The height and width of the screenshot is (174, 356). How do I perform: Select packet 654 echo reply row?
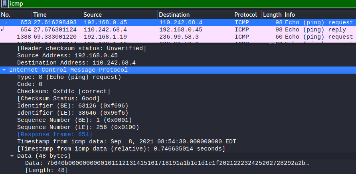(x=178, y=30)
